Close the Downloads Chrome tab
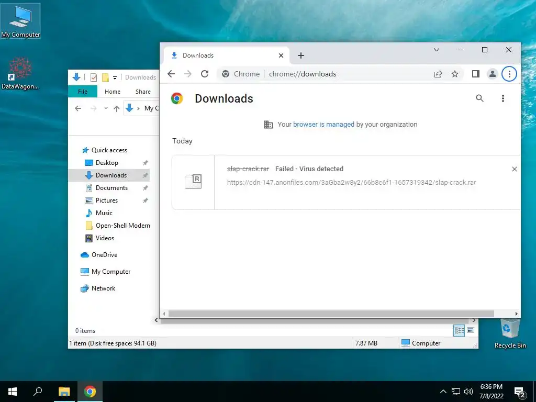Image resolution: width=536 pixels, height=402 pixels. pos(281,55)
